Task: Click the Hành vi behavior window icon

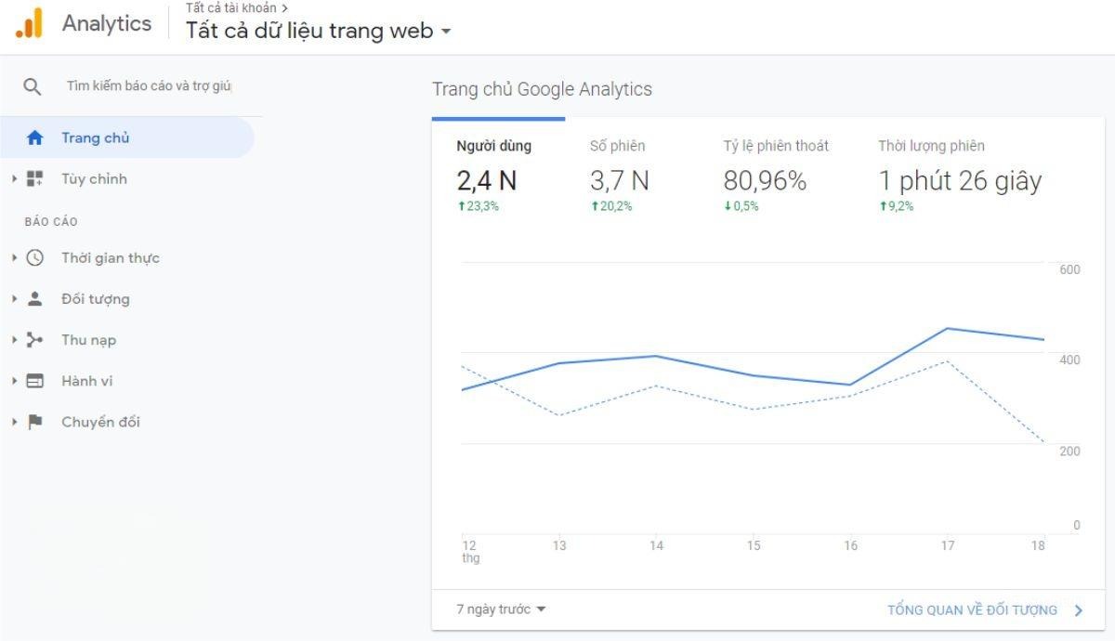Action: (x=35, y=380)
